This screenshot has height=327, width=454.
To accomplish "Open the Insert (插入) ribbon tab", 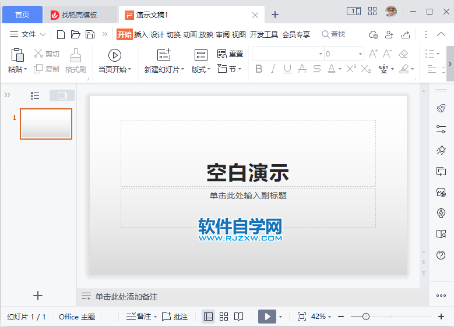I will click(140, 35).
